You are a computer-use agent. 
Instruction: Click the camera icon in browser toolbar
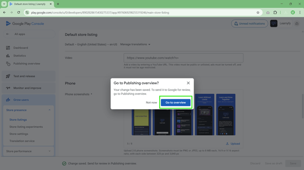coord(268,13)
